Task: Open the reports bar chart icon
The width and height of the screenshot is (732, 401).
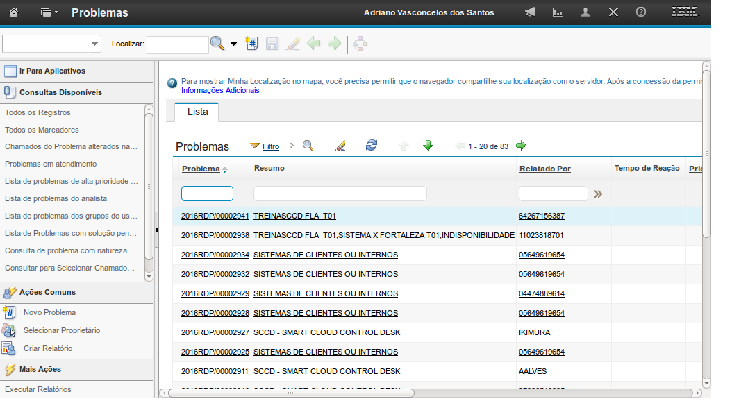Action: pos(557,12)
